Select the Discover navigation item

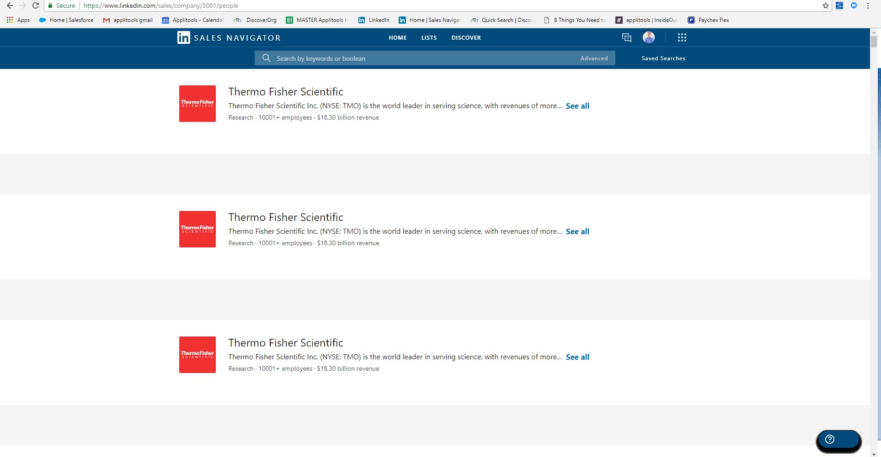(466, 38)
